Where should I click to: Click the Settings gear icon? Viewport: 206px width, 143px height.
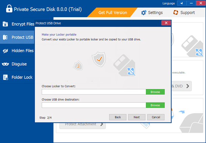click(144, 13)
